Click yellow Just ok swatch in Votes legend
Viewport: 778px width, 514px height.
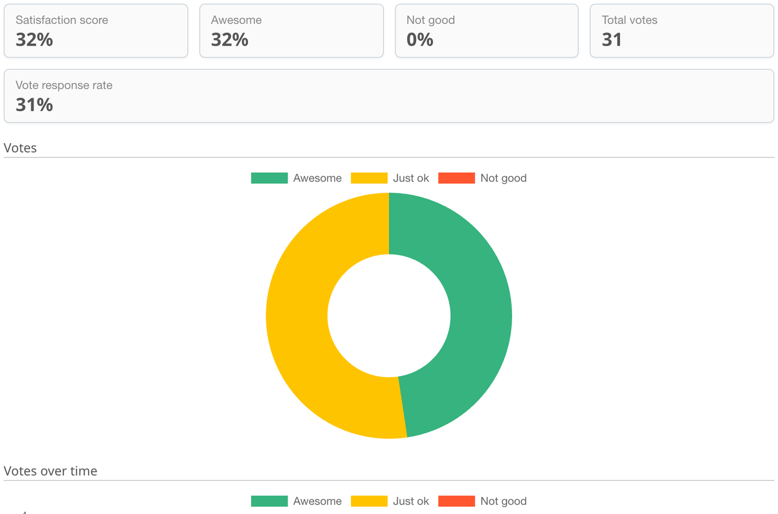tap(369, 178)
